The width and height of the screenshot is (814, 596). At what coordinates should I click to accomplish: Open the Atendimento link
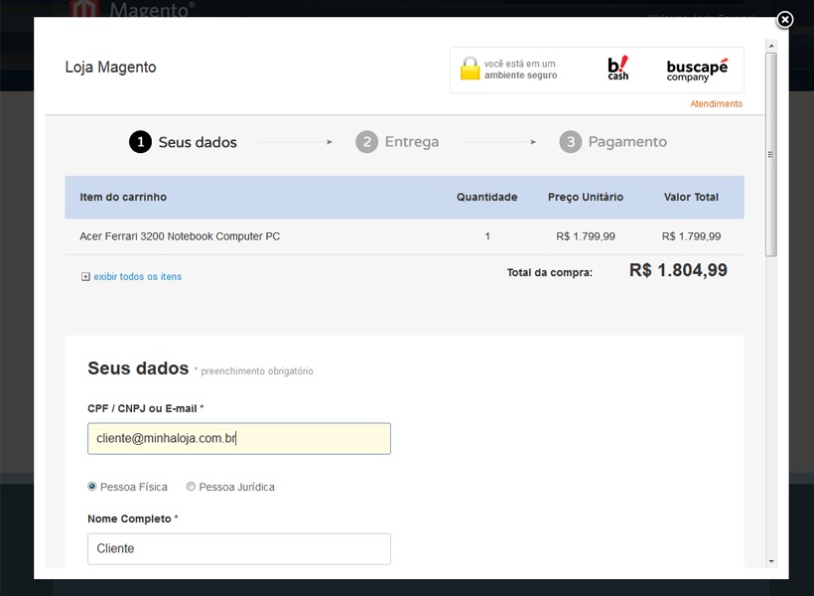coord(716,104)
